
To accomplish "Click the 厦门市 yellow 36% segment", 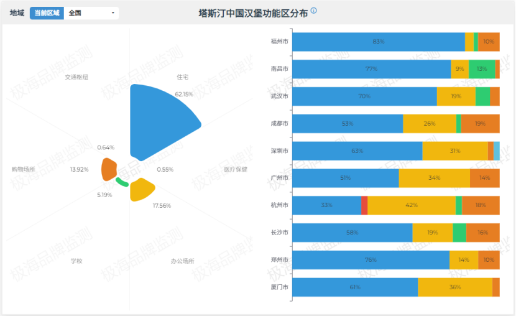I will click(455, 287).
